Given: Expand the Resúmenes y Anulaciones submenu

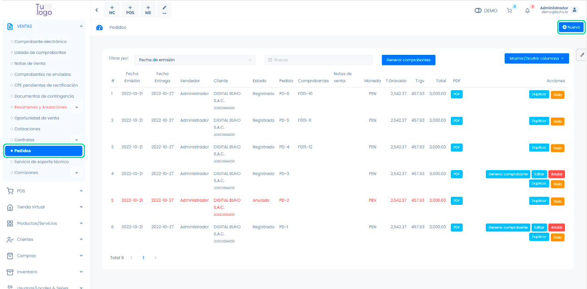Looking at the screenshot, I should [x=76, y=107].
